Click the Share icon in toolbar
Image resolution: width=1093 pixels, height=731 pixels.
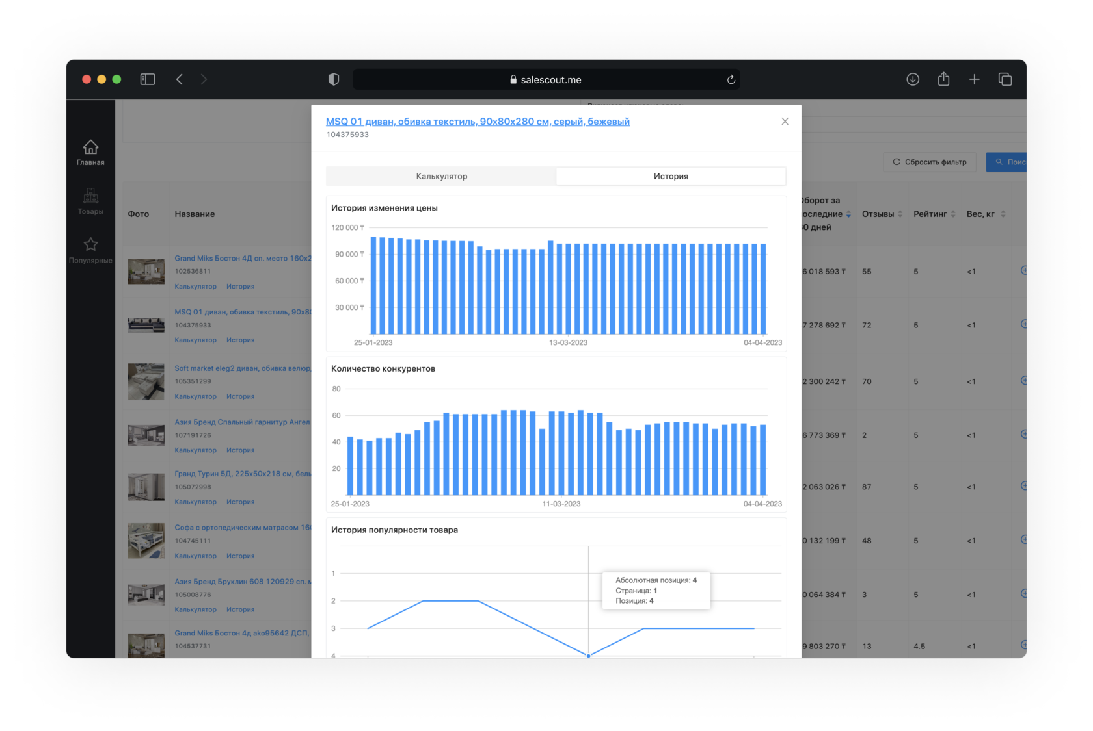[943, 79]
